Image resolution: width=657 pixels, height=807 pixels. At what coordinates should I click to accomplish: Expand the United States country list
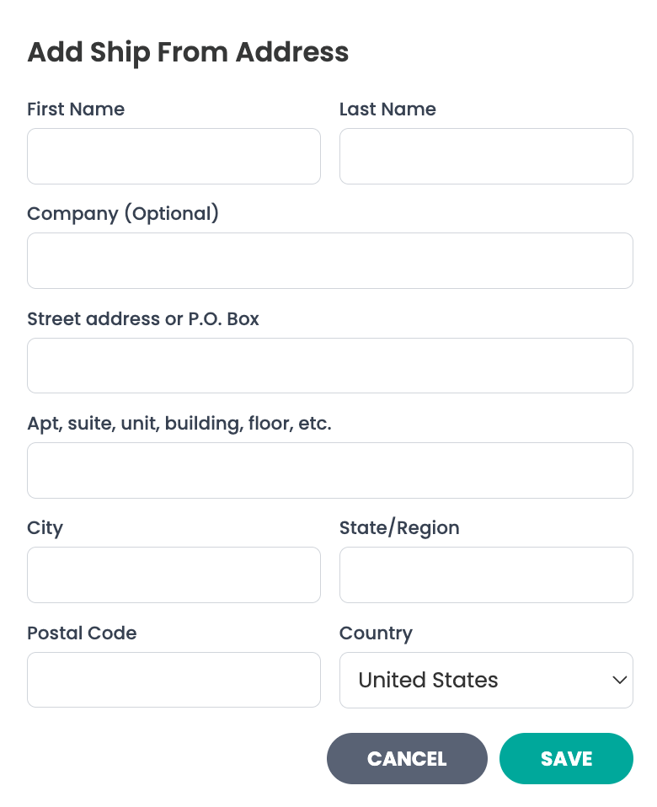pyautogui.click(x=486, y=680)
